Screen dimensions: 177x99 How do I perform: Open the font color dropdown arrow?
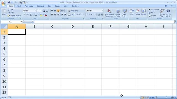coord(48,15)
